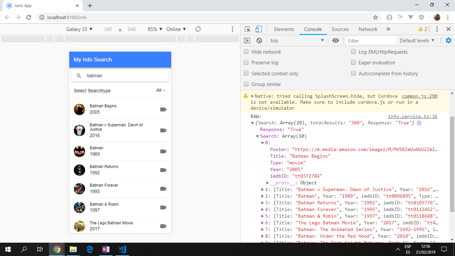Collapse the Search: Array(10) node
This screenshot has height=256, width=455.
257,136
